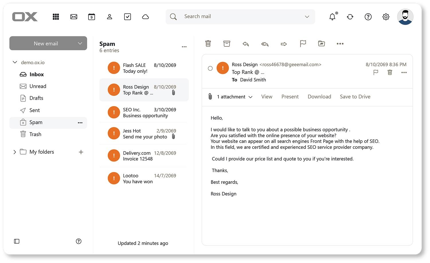430x263 pixels.
Task: Archive the email using the archive icon
Action: (x=226, y=44)
